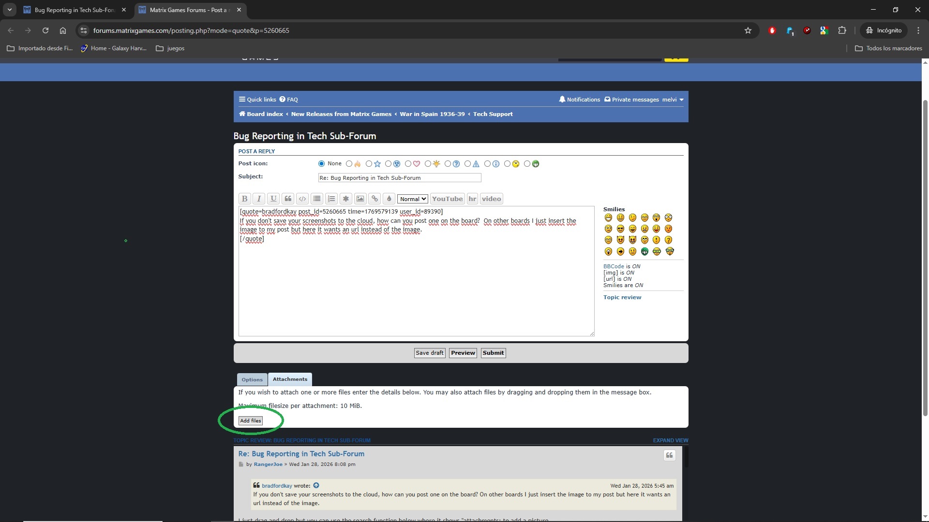This screenshot has height=522, width=929.
Task: Insert a URL link using the chain icon
Action: point(375,199)
